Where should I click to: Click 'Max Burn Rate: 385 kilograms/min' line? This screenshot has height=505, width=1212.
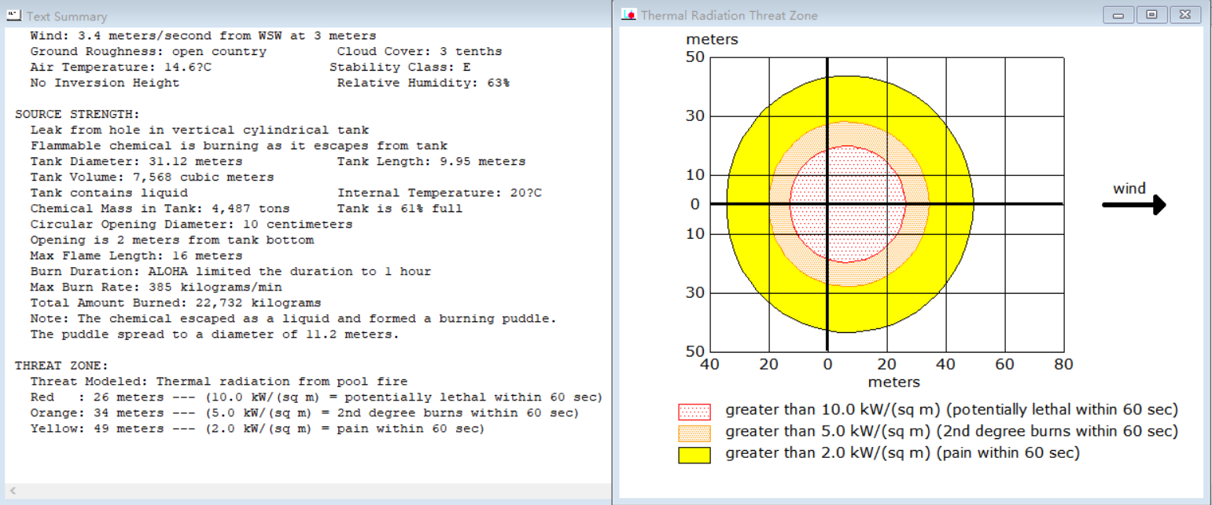(x=156, y=287)
